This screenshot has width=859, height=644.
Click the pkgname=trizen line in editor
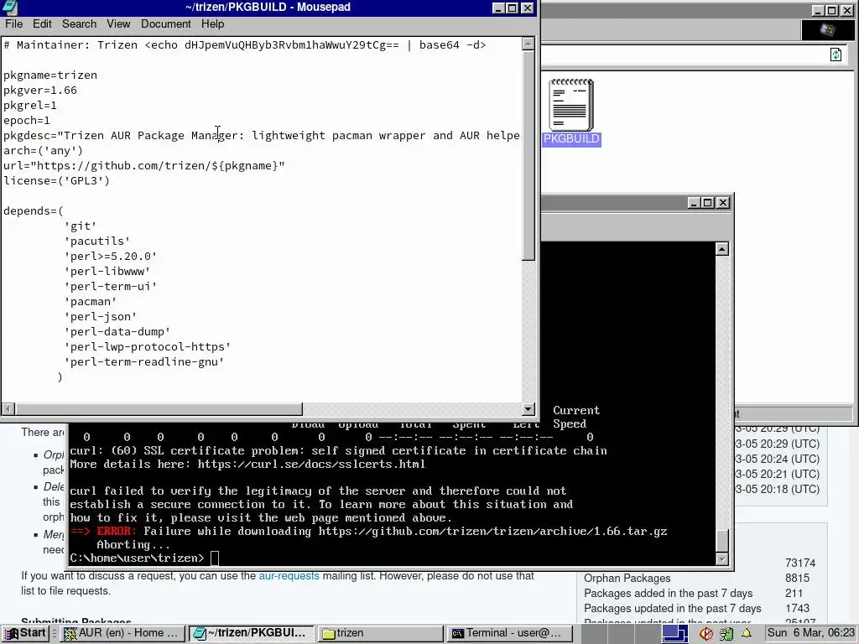pos(50,75)
